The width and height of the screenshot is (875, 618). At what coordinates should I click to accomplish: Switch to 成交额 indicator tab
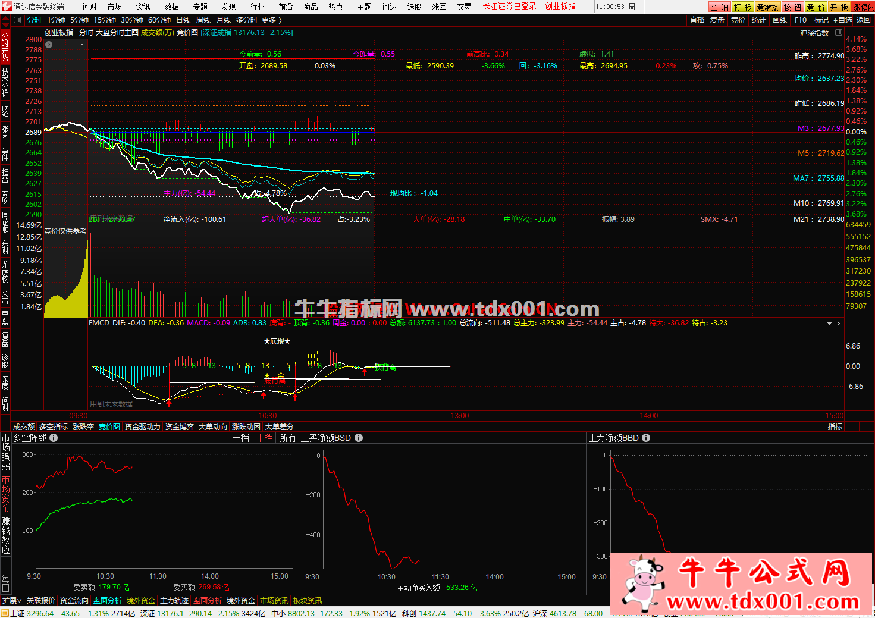click(24, 427)
